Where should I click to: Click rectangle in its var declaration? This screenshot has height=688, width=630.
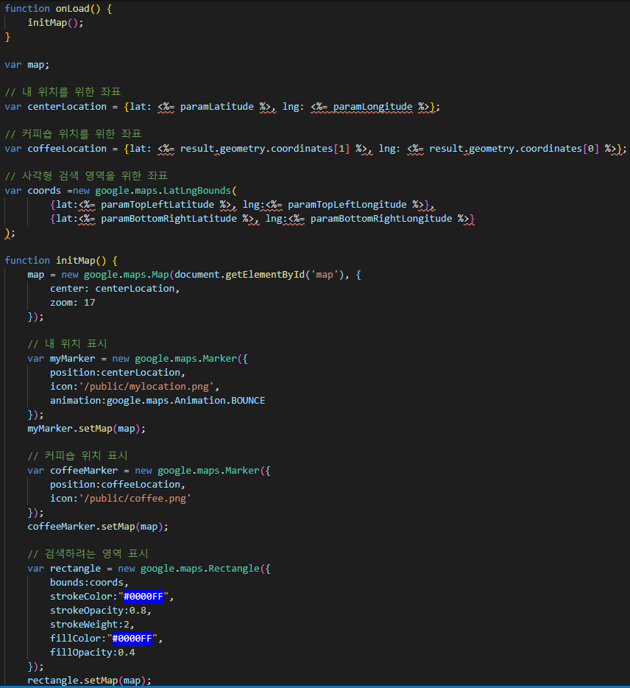(75, 569)
